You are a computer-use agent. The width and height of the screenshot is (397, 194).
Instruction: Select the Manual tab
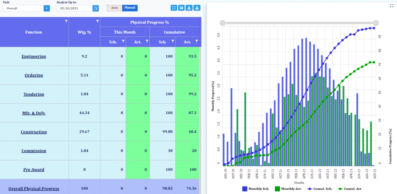point(130,8)
